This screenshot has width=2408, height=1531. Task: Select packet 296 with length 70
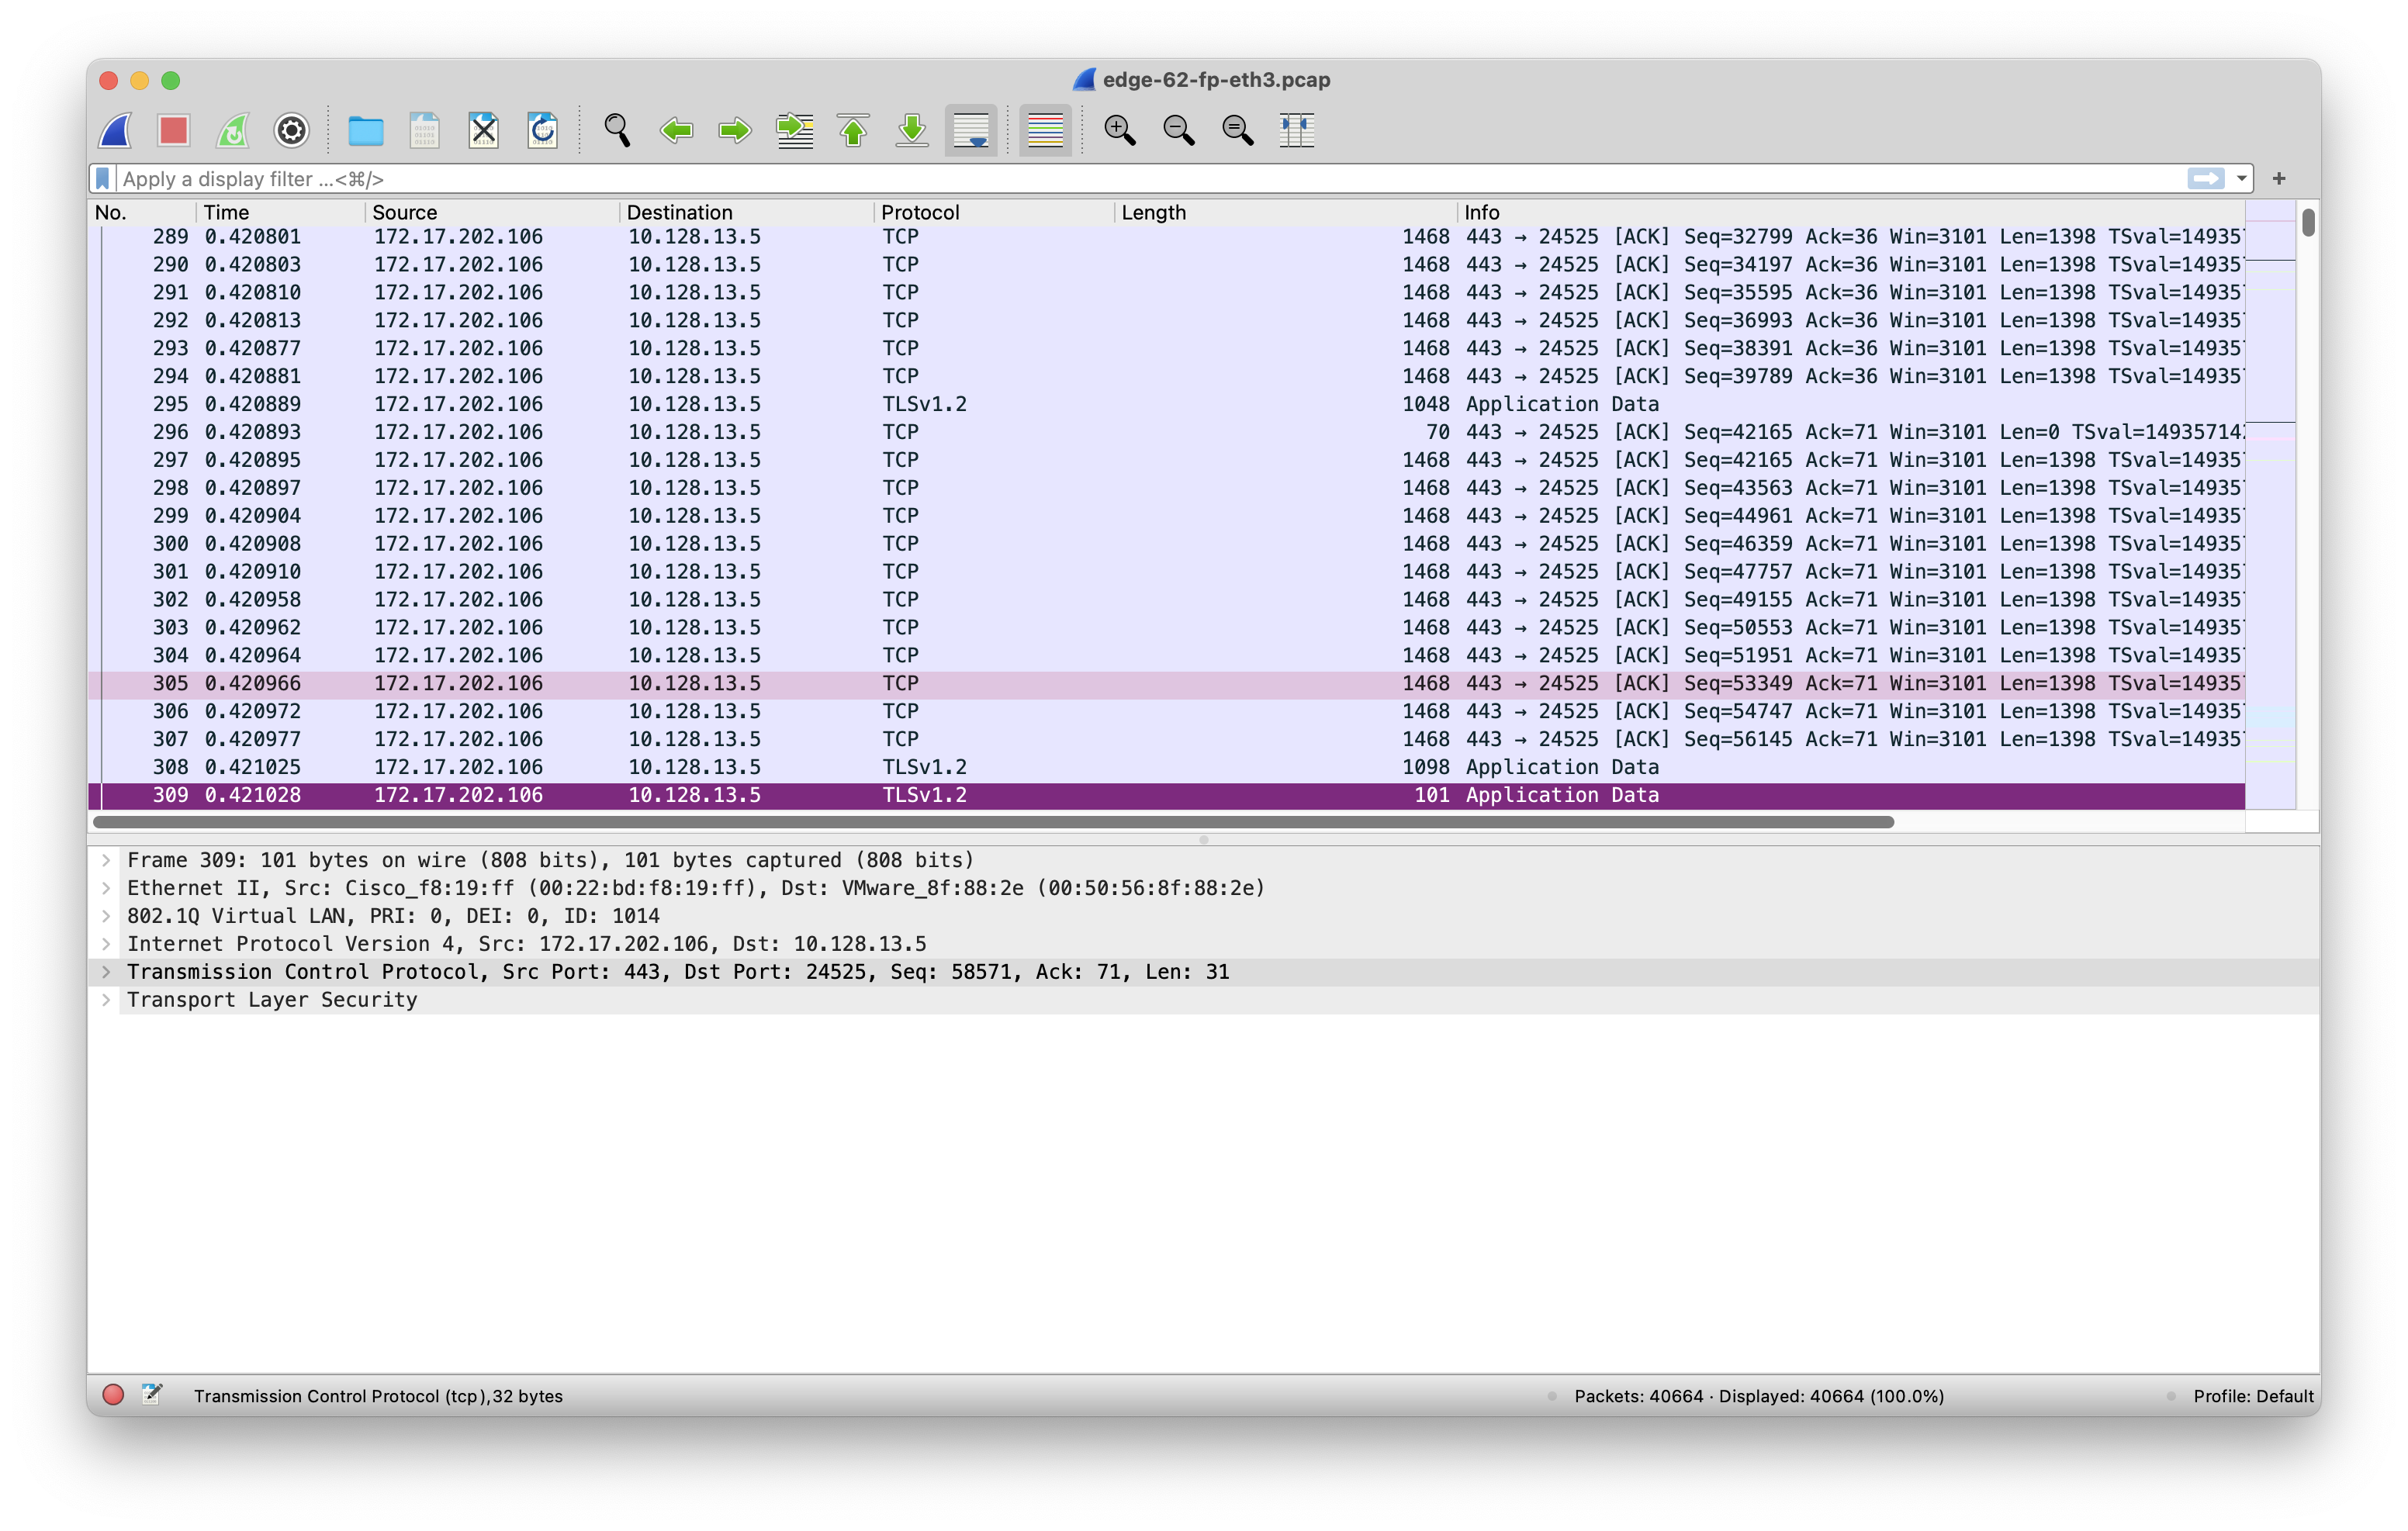click(1166, 432)
